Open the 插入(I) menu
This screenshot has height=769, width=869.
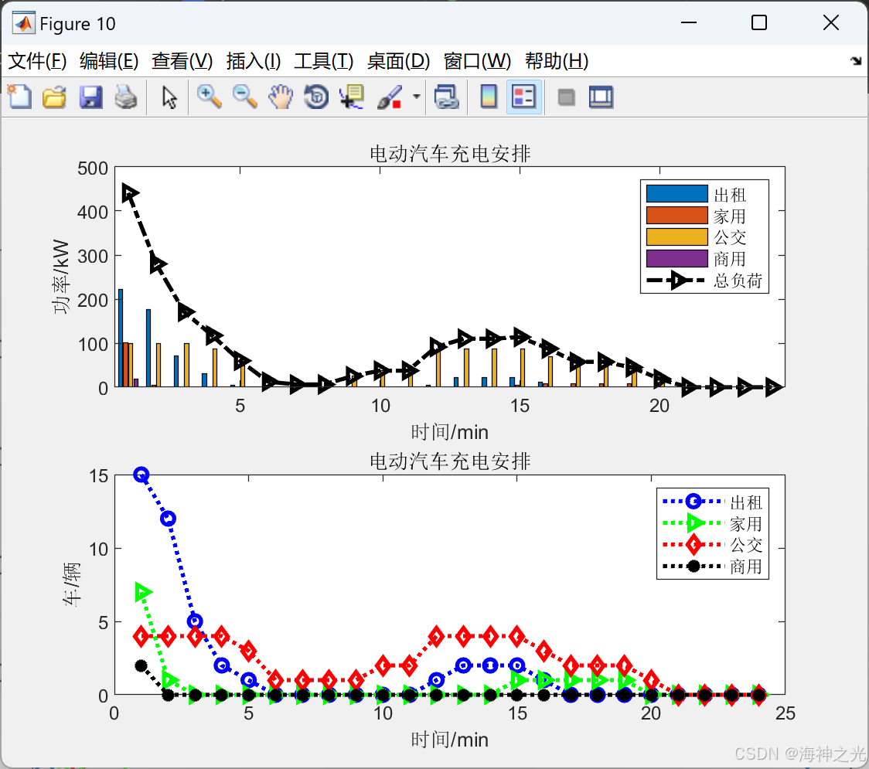pyautogui.click(x=254, y=61)
